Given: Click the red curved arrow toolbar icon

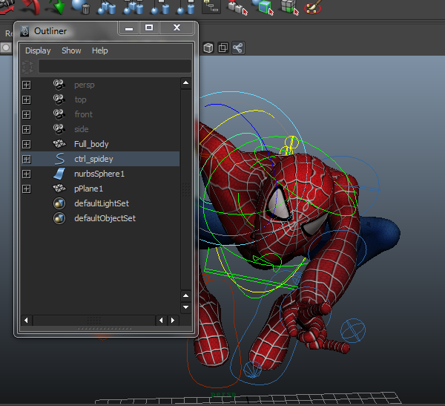Looking at the screenshot, I should (30, 7).
